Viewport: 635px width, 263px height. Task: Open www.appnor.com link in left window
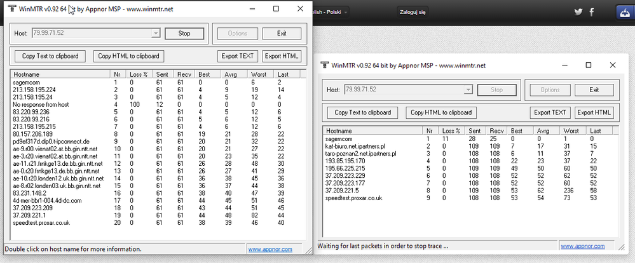pos(270,250)
